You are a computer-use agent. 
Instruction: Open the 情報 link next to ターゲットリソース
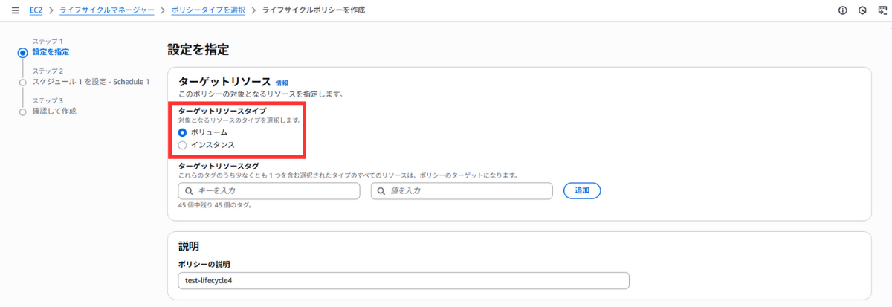(282, 83)
